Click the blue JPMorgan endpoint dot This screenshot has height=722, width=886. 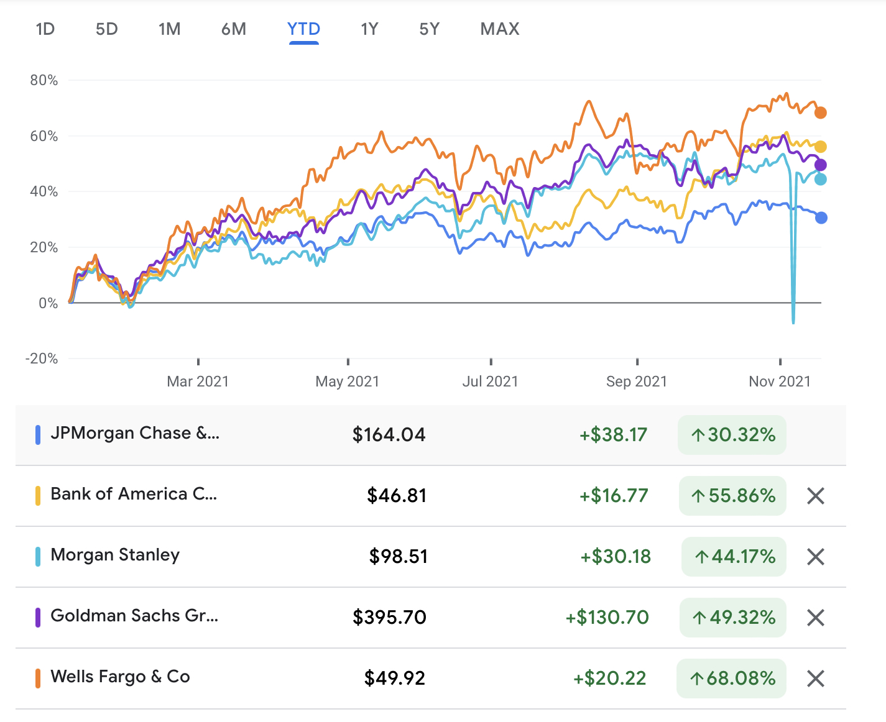821,217
